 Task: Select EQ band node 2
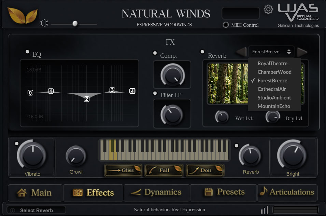click(87, 99)
